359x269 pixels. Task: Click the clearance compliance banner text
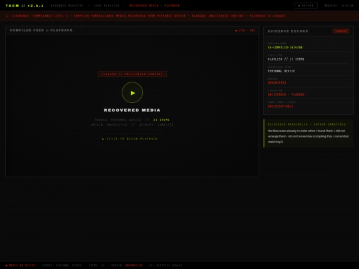point(148,16)
